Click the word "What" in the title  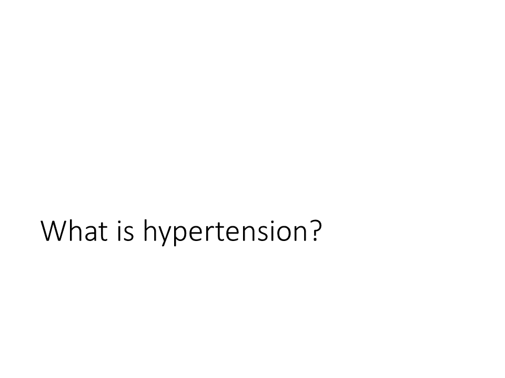[x=74, y=230]
